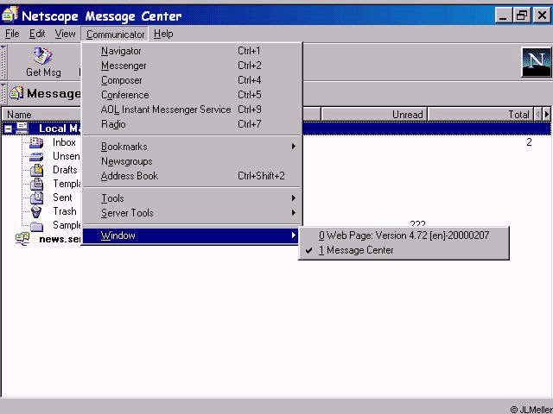The width and height of the screenshot is (553, 414).
Task: Click the Local Mail computer icon
Action: [22, 129]
